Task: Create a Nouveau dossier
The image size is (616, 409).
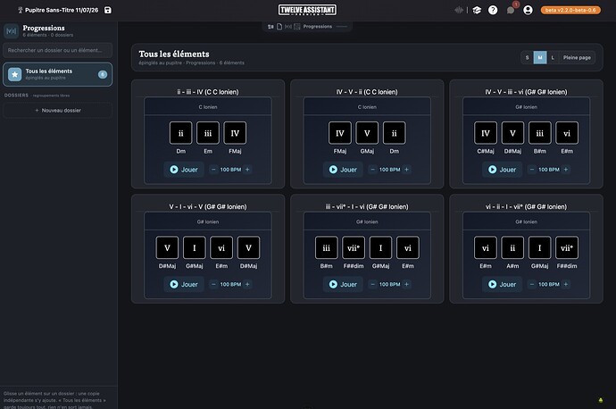Action: point(58,111)
